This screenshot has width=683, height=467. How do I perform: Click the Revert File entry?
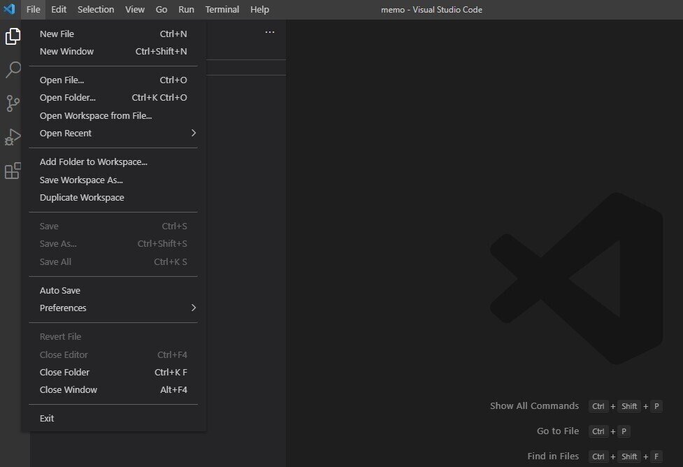(x=113, y=336)
